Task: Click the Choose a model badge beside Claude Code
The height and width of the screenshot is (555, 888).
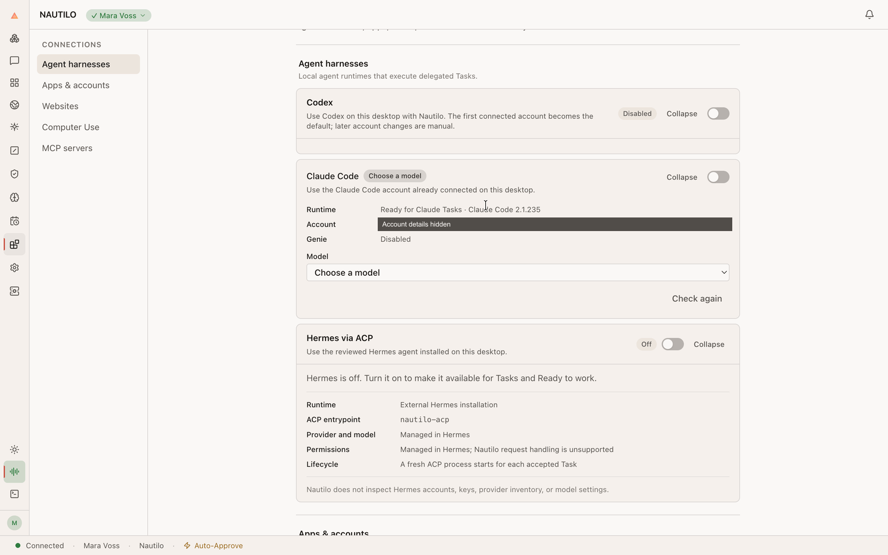Action: (395, 176)
